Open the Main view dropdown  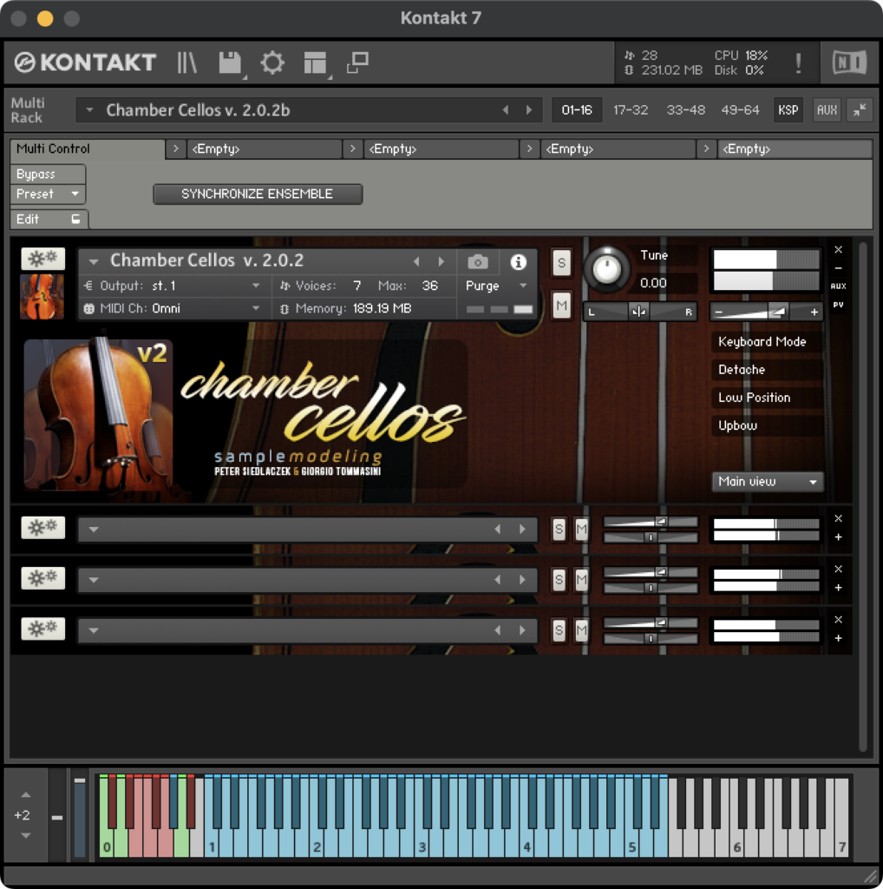[x=767, y=481]
